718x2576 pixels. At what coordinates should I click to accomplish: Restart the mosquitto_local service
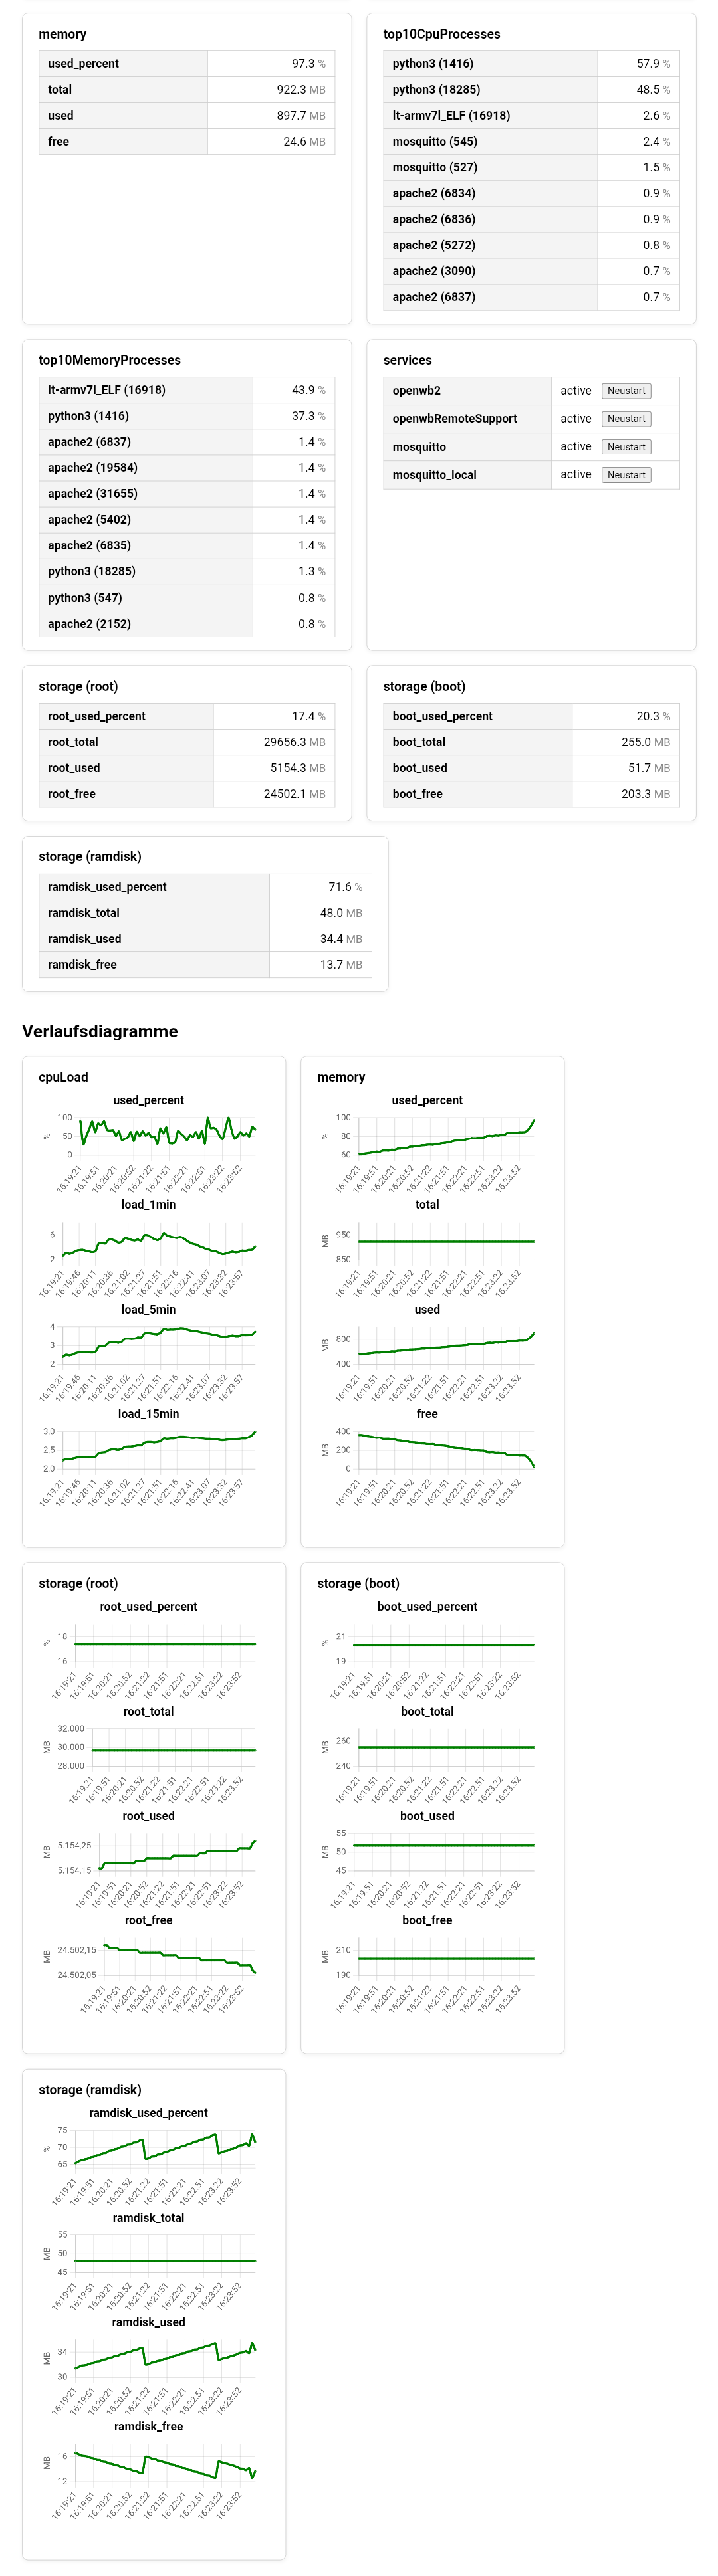pyautogui.click(x=626, y=475)
